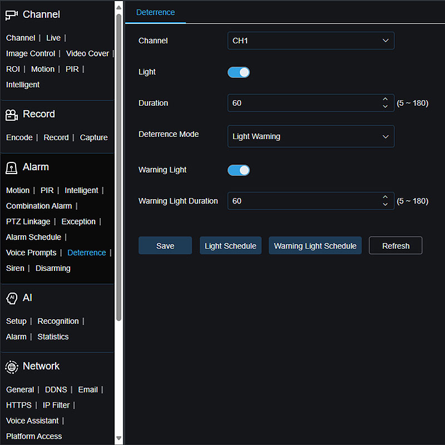Expand the Deterrence Mode dropdown

(x=310, y=136)
